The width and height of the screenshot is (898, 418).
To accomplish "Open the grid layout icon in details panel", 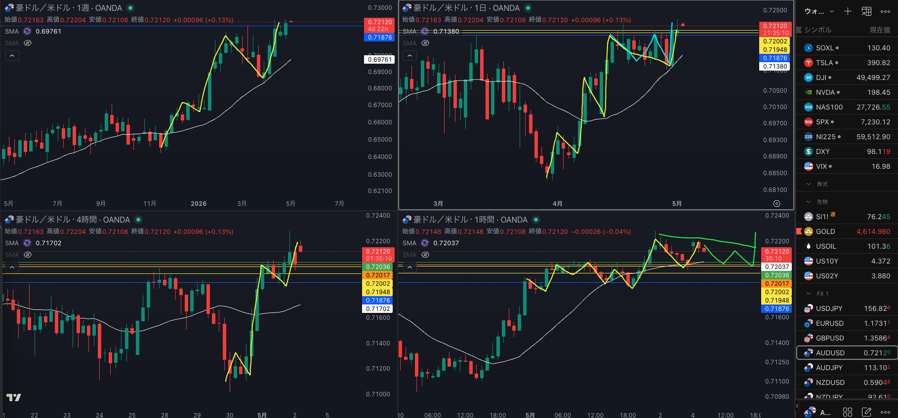I will click(848, 412).
